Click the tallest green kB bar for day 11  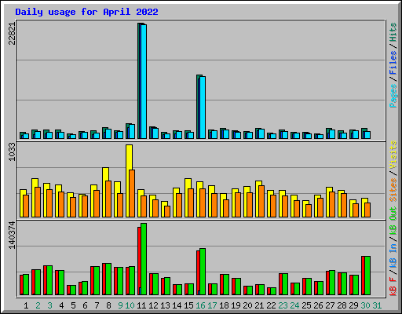point(144,259)
